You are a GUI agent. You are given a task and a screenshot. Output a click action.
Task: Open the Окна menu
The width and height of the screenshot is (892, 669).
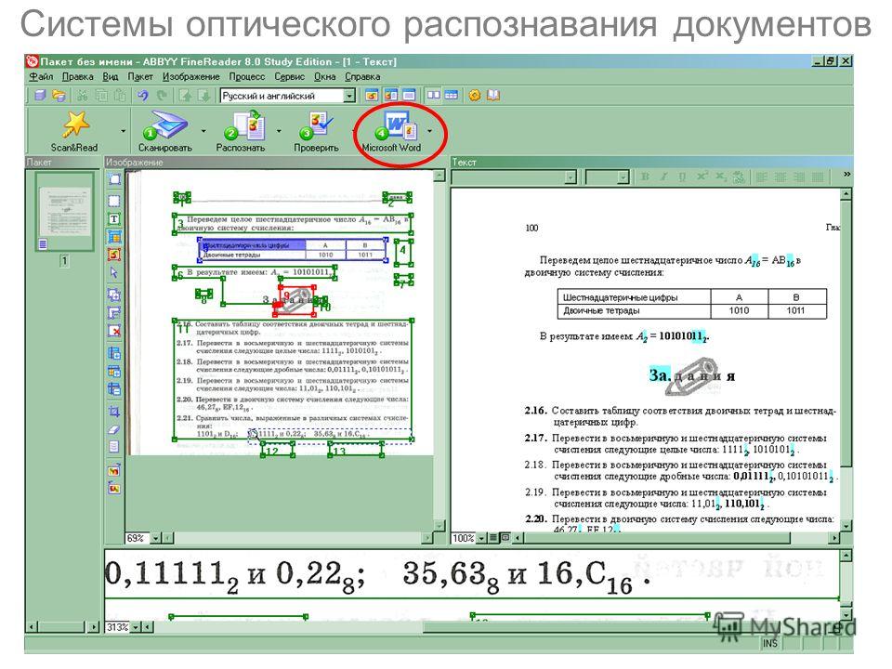pos(325,77)
